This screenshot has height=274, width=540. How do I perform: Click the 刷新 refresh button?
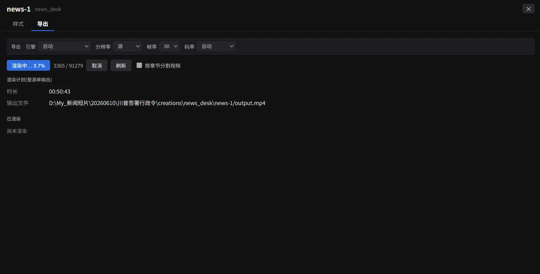[121, 65]
